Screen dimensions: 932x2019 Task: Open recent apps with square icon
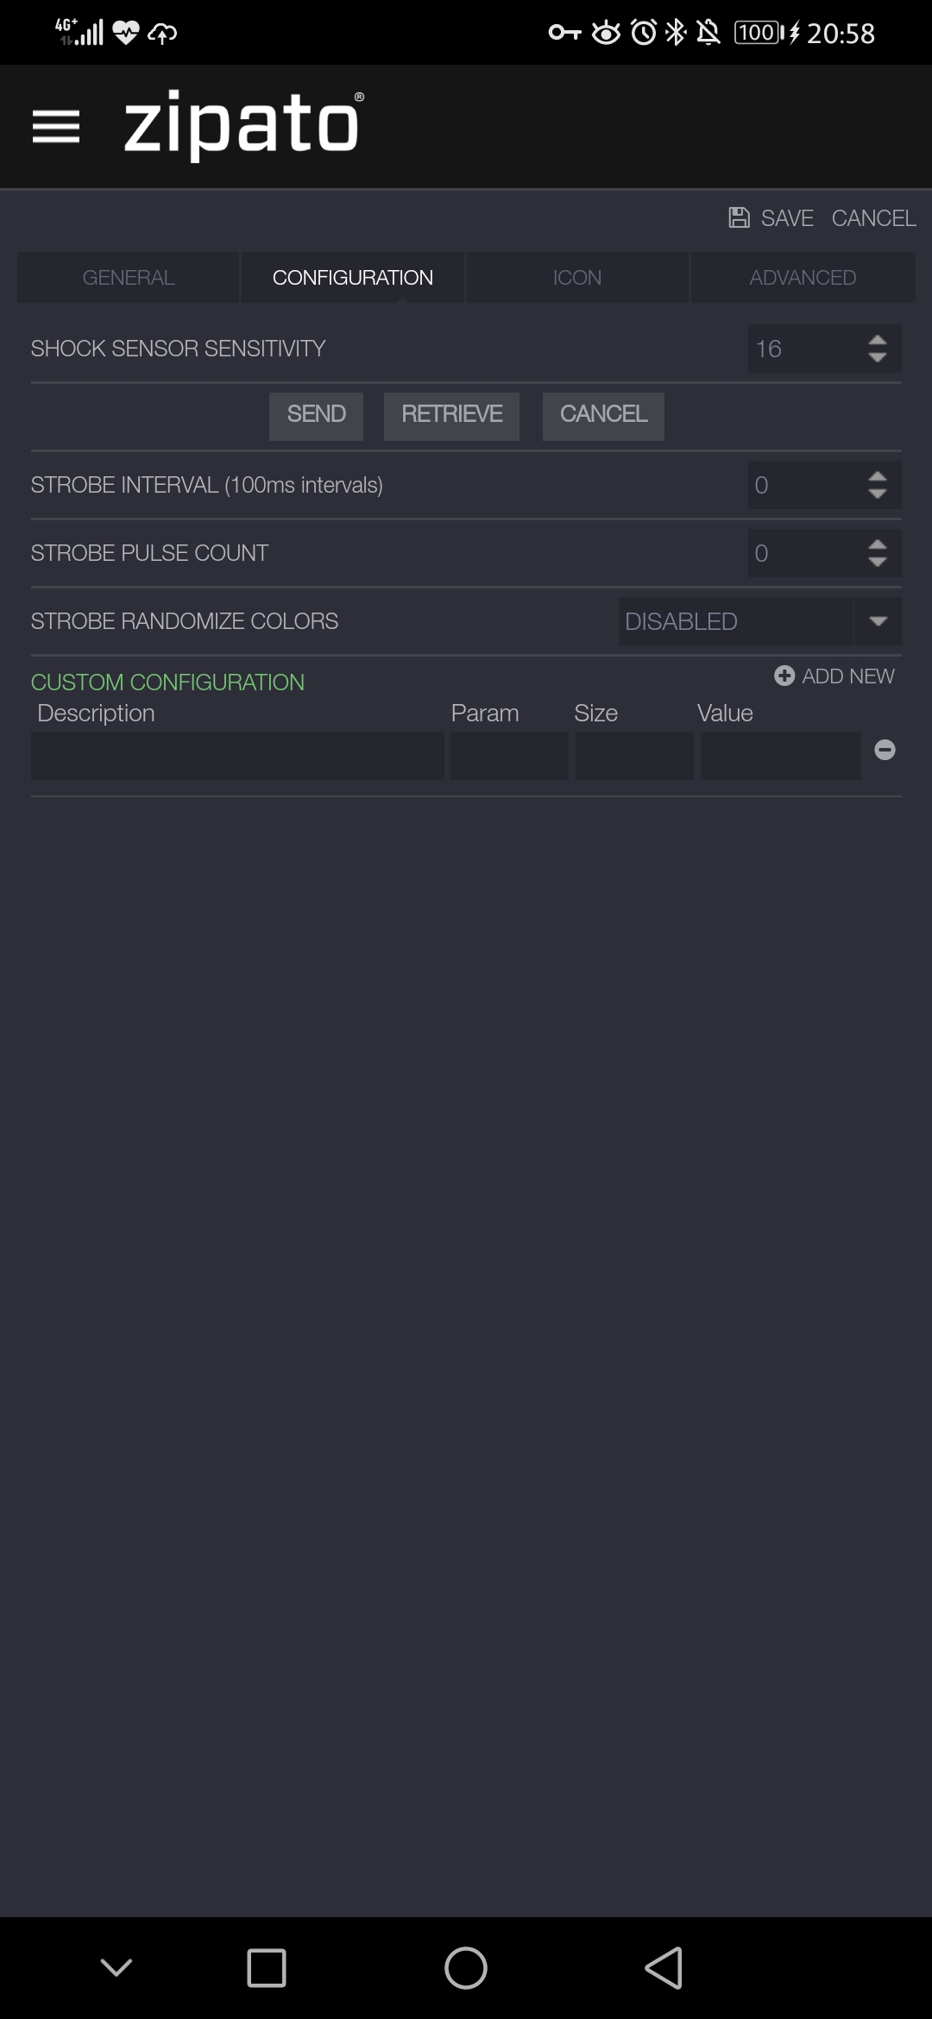267,1968
